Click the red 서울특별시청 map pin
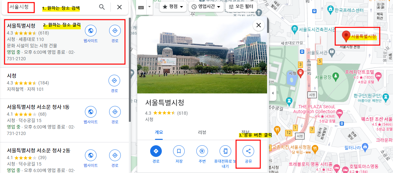Image resolution: width=393 pixels, height=173 pixels. [346, 36]
